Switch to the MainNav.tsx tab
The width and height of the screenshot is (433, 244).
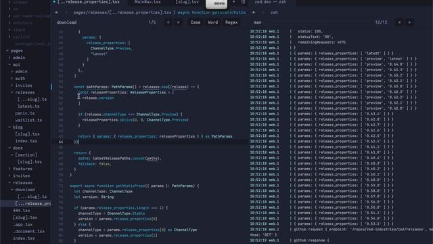pos(147,2)
